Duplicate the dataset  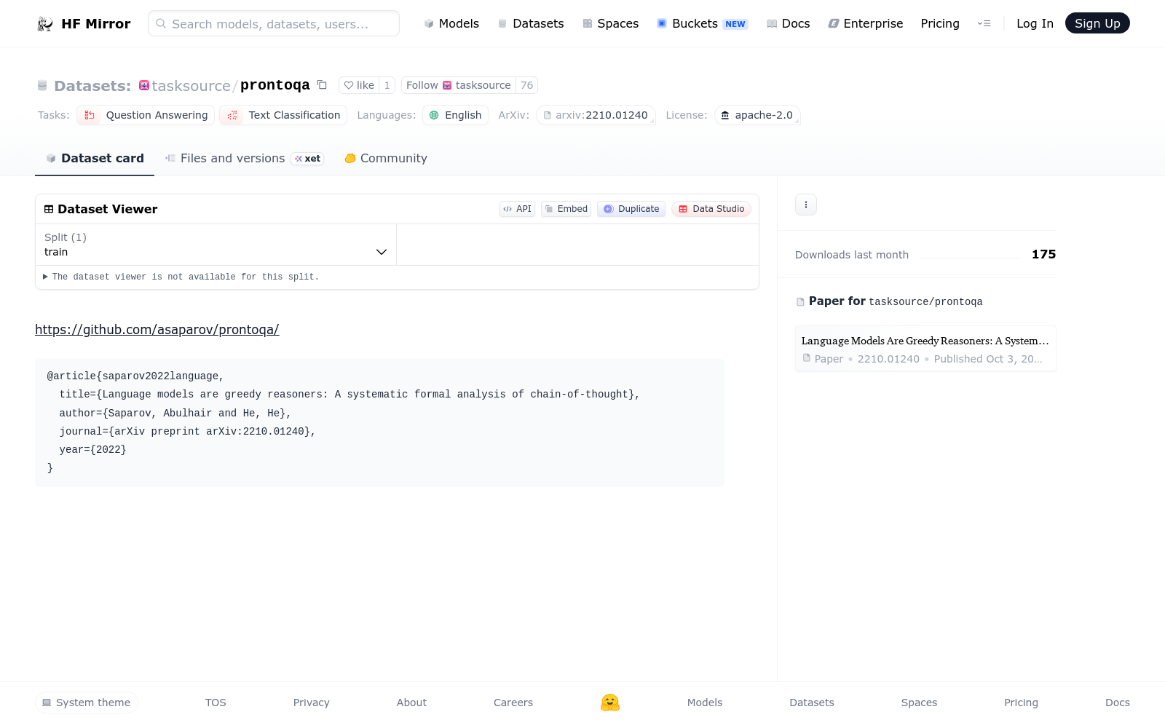click(631, 209)
